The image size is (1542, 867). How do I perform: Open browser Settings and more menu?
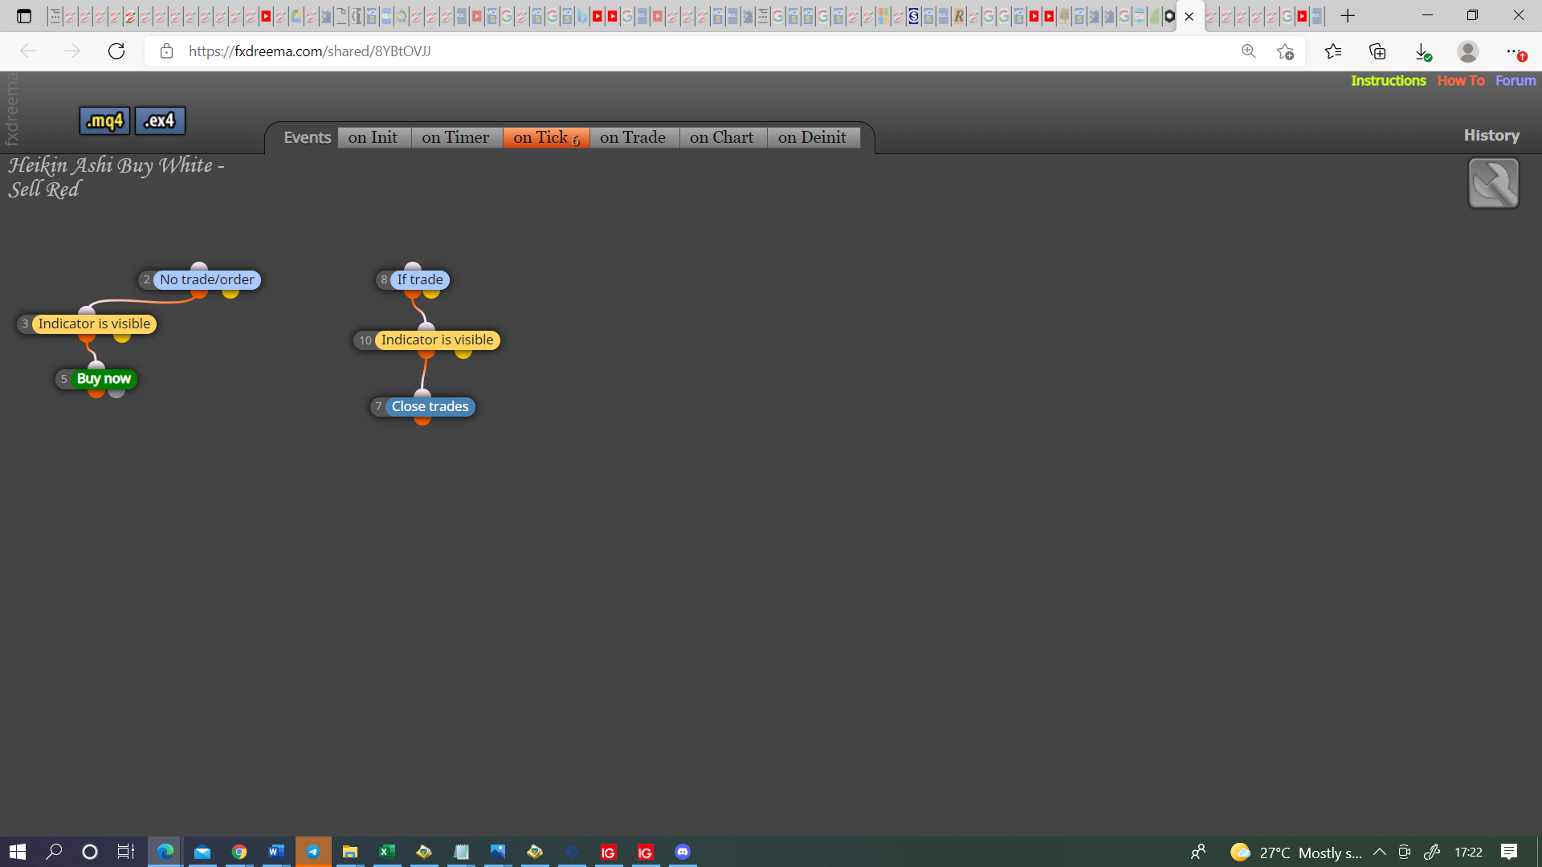pyautogui.click(x=1515, y=51)
